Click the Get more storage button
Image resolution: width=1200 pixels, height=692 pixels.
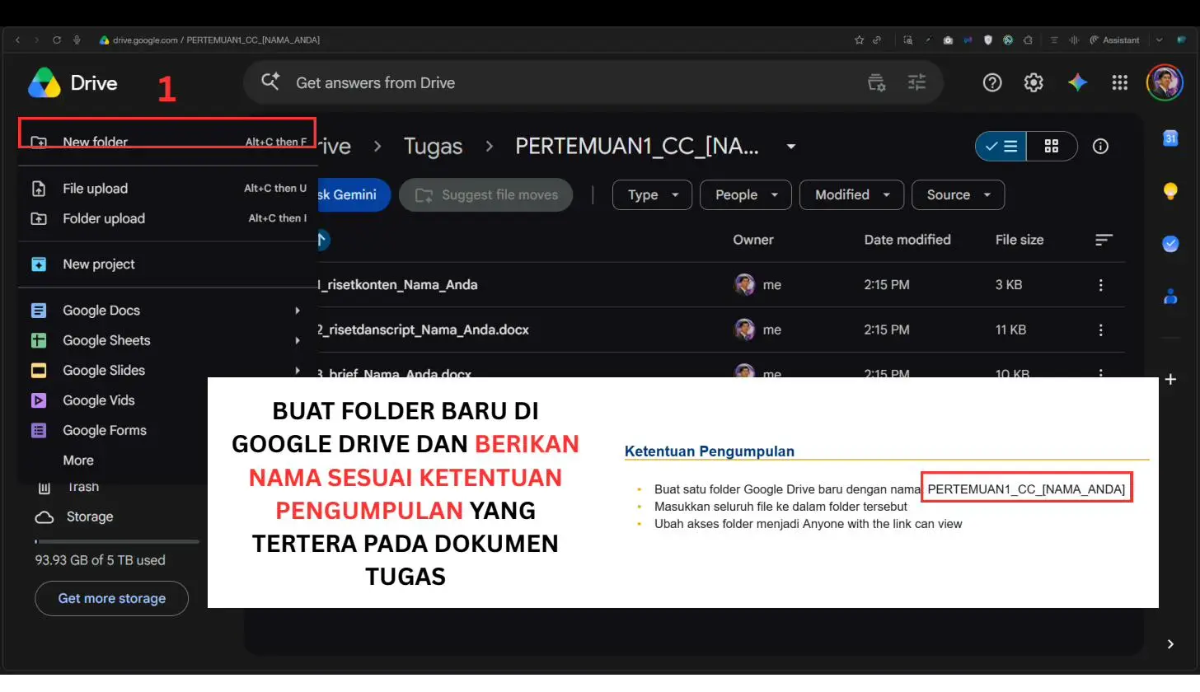pyautogui.click(x=111, y=598)
